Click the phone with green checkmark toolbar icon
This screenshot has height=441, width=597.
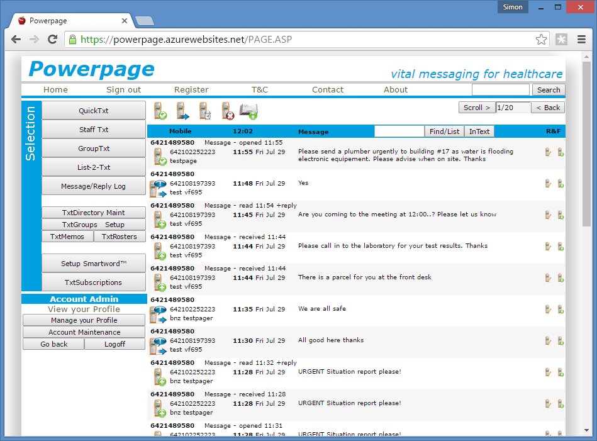160,111
